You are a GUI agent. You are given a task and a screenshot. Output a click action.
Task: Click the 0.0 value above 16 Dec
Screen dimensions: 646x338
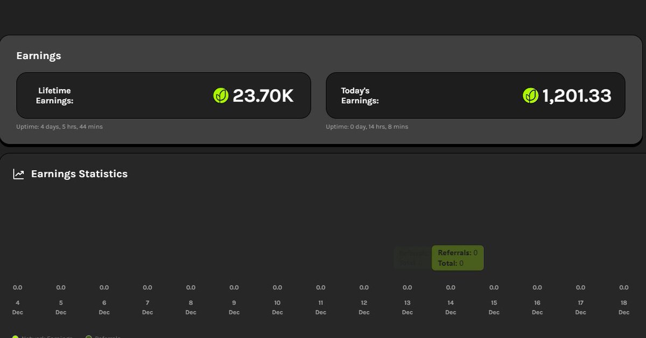point(537,287)
